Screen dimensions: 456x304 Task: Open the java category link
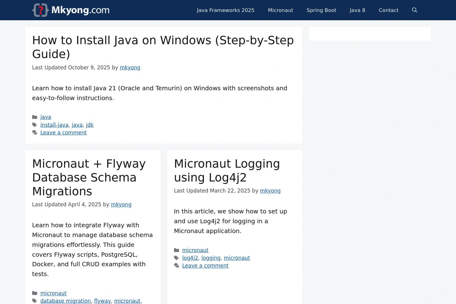(46, 117)
